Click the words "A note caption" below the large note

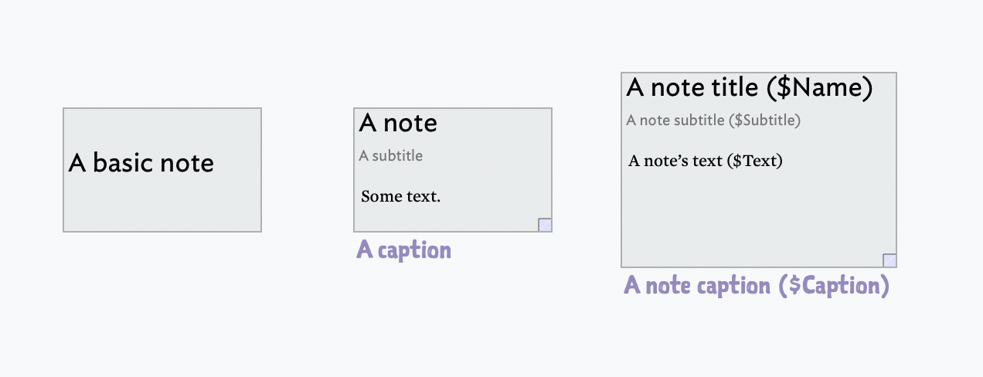click(697, 286)
